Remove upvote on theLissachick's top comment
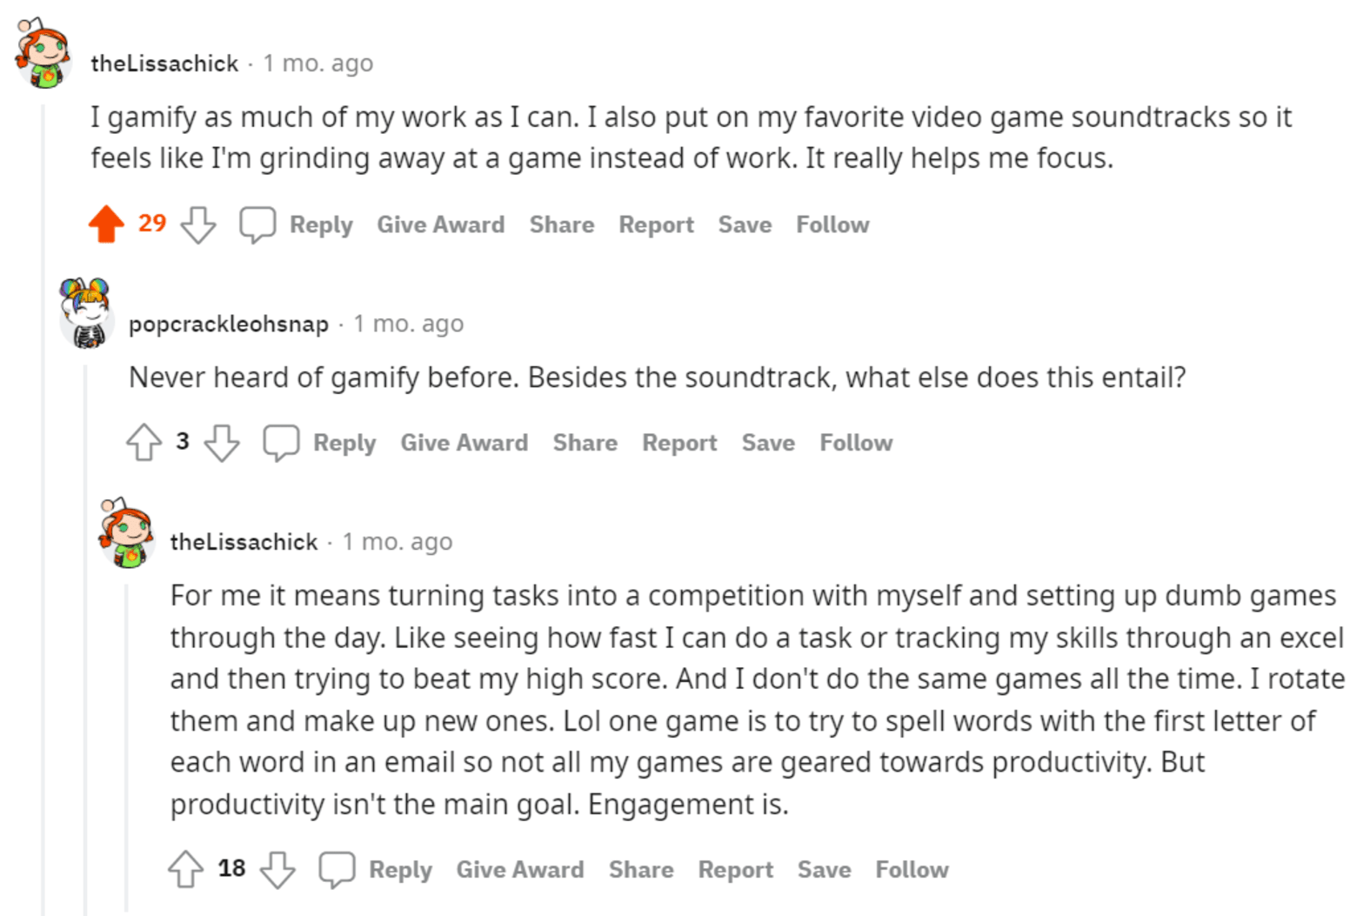 click(x=106, y=224)
